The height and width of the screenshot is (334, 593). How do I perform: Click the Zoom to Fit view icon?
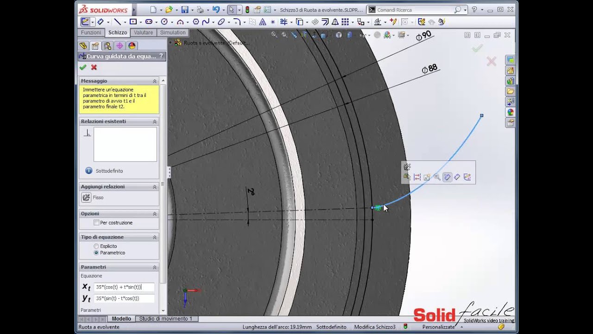point(274,34)
